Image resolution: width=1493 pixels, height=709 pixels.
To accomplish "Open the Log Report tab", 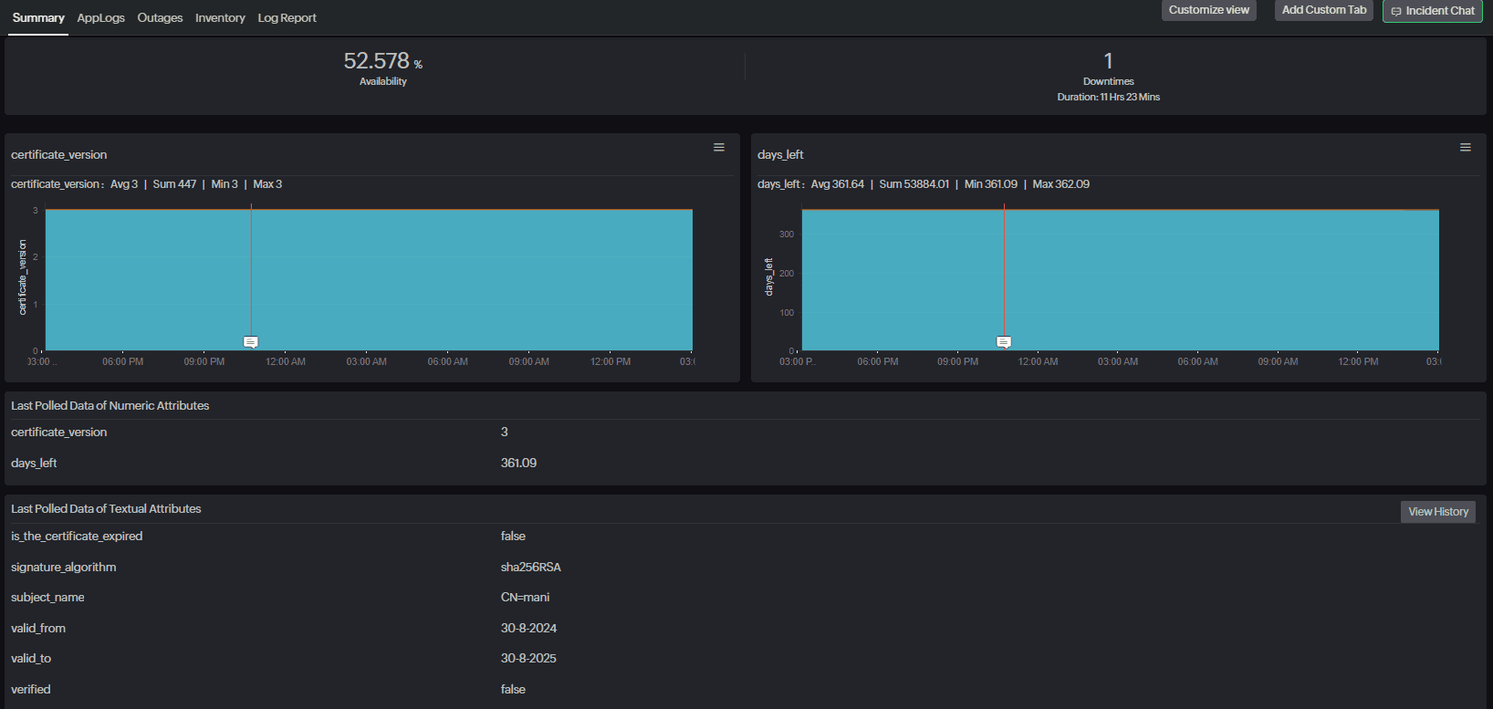I will pyautogui.click(x=287, y=17).
